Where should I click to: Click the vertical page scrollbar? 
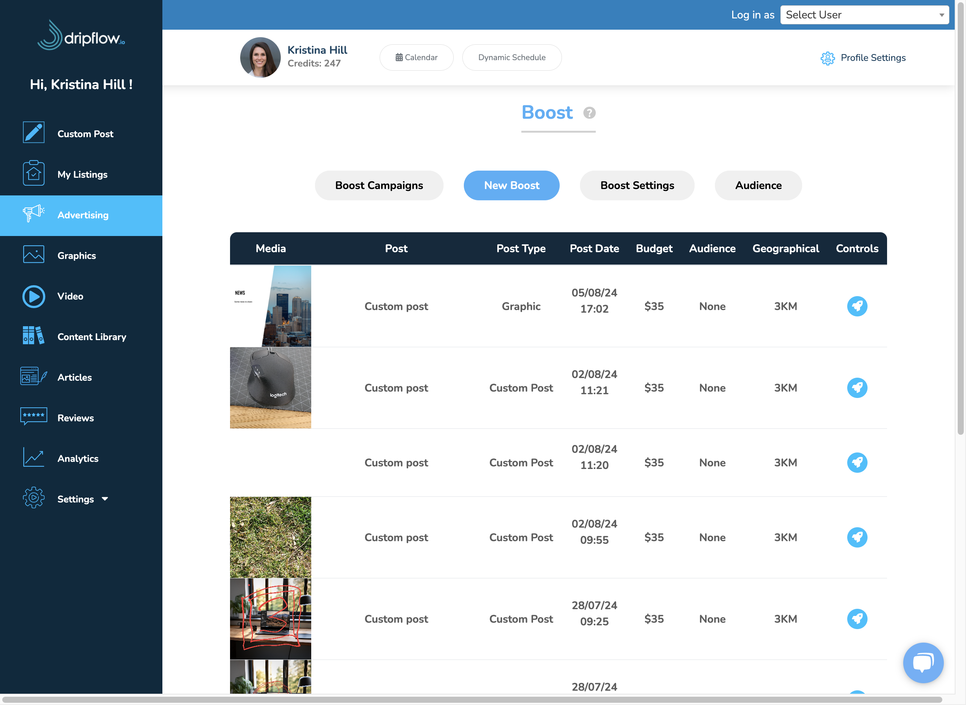click(960, 218)
